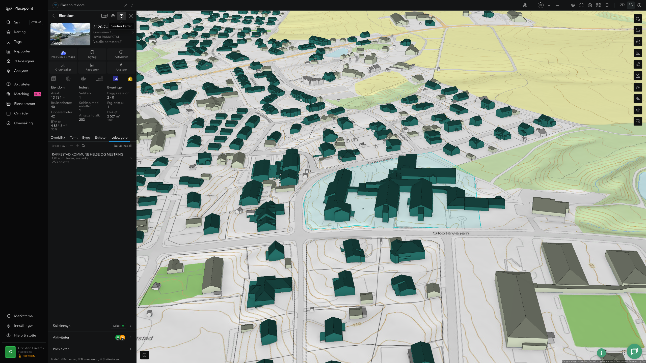This screenshot has width=646, height=363.
Task: Toggle property visibility eye in Eiendom header
Action: coord(113,16)
